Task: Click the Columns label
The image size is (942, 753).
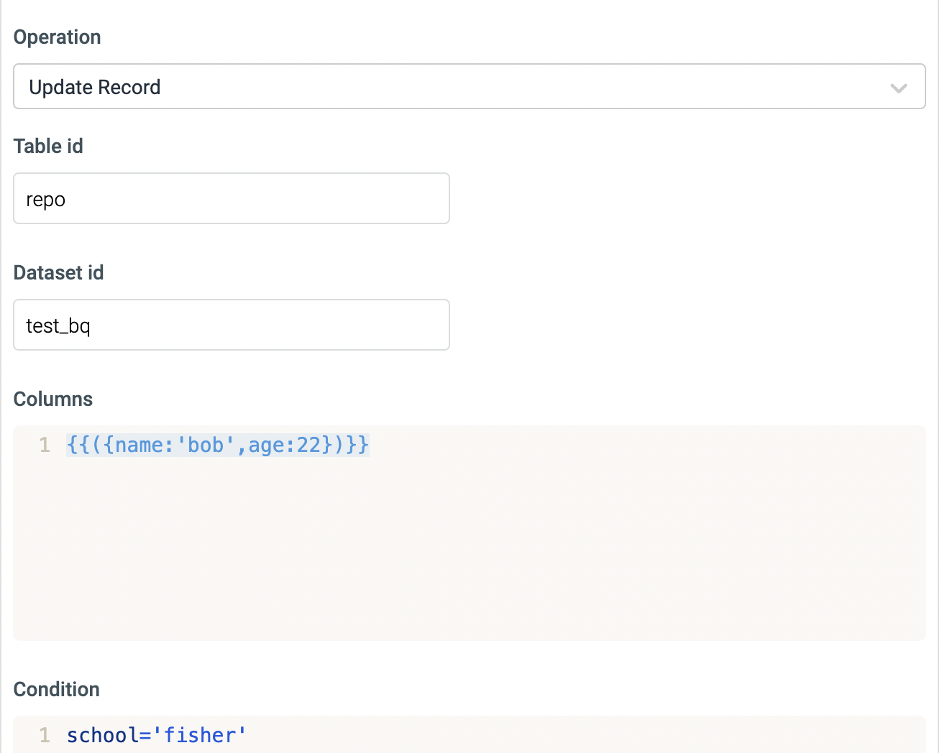Action: point(53,399)
